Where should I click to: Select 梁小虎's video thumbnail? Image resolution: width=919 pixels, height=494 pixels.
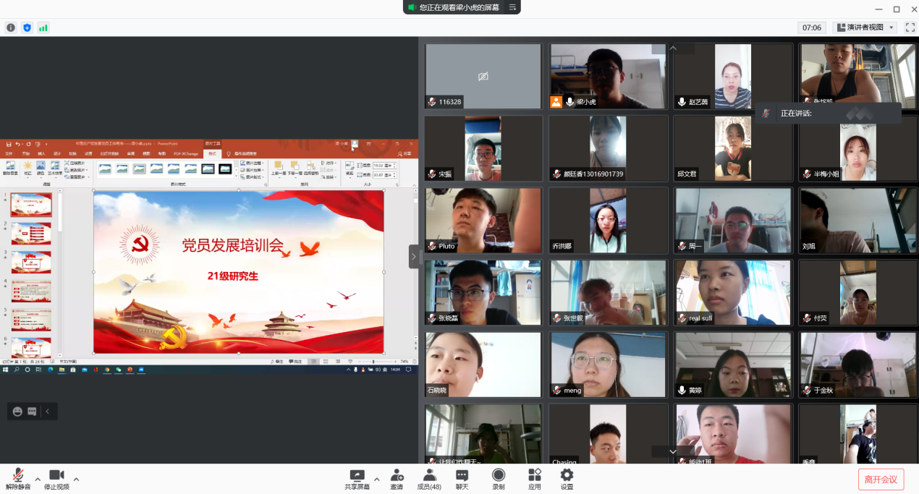click(x=607, y=76)
